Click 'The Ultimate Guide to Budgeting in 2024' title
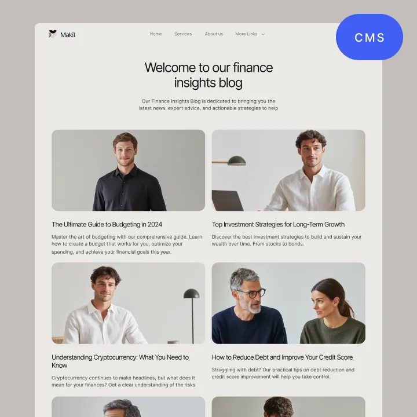Image resolution: width=417 pixels, height=417 pixels. coord(107,225)
